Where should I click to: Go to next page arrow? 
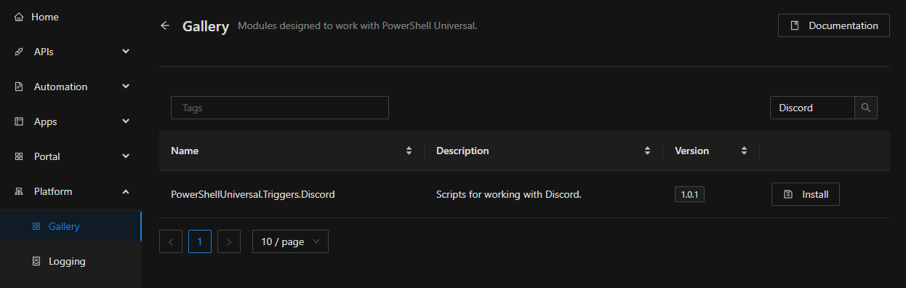point(229,241)
